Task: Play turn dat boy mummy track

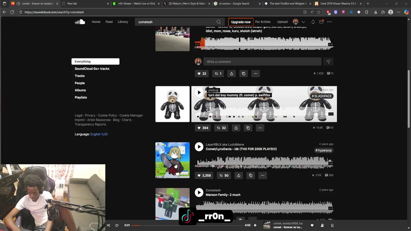Action: (199, 92)
